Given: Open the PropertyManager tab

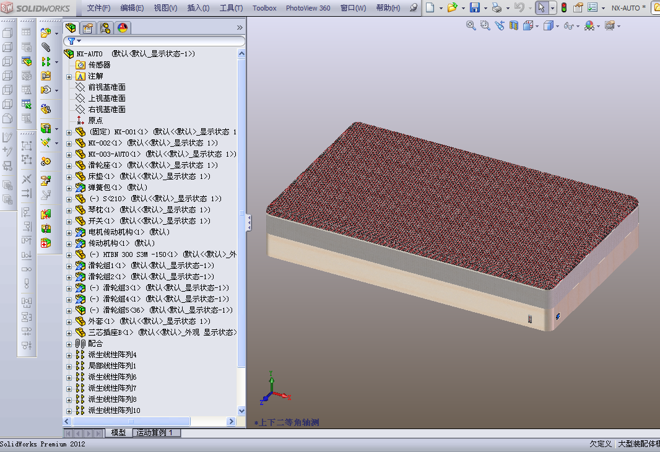Looking at the screenshot, I should click(87, 28).
